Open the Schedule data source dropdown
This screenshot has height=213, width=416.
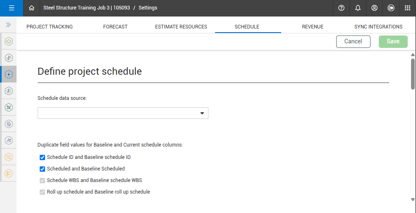click(123, 113)
